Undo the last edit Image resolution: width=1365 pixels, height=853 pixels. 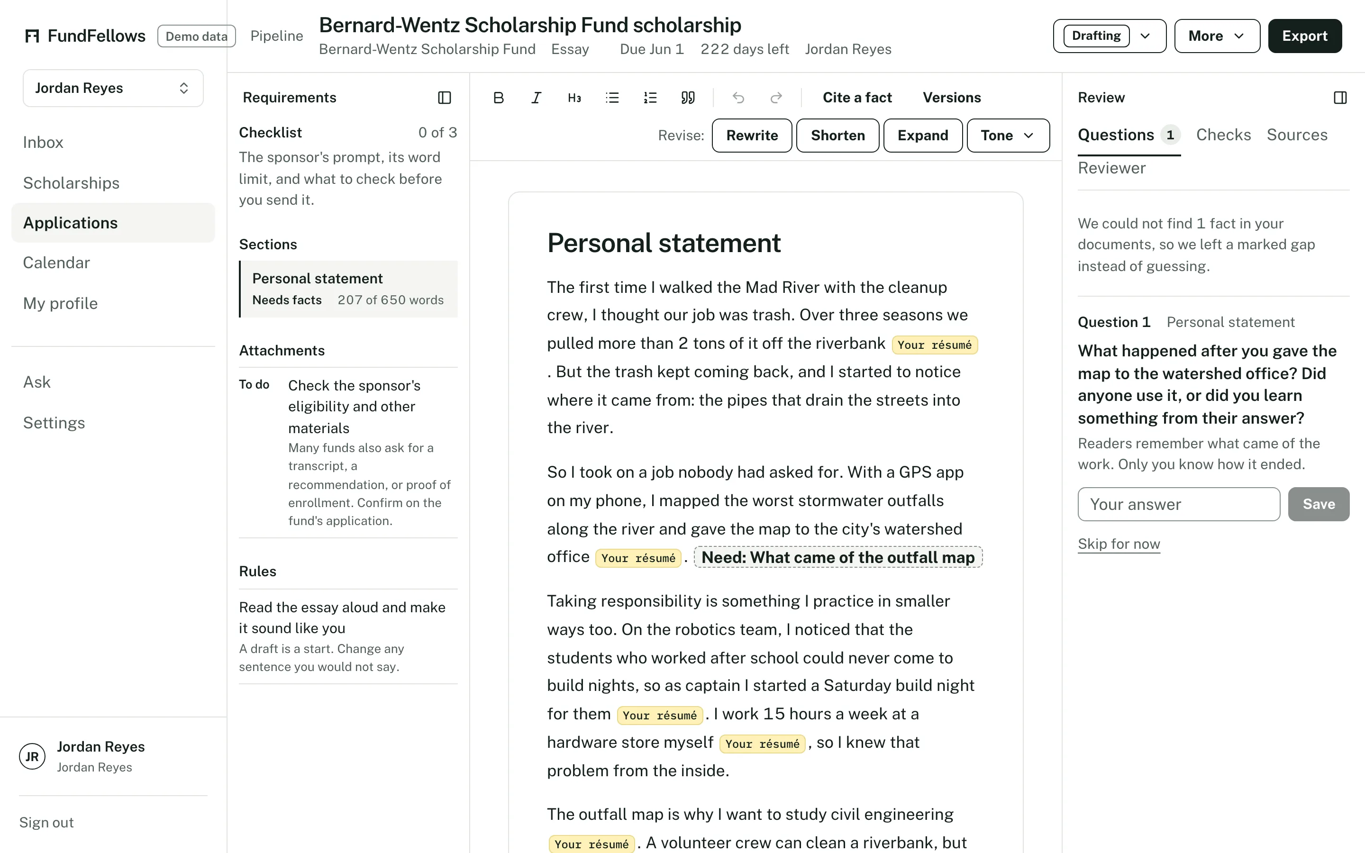pyautogui.click(x=738, y=98)
